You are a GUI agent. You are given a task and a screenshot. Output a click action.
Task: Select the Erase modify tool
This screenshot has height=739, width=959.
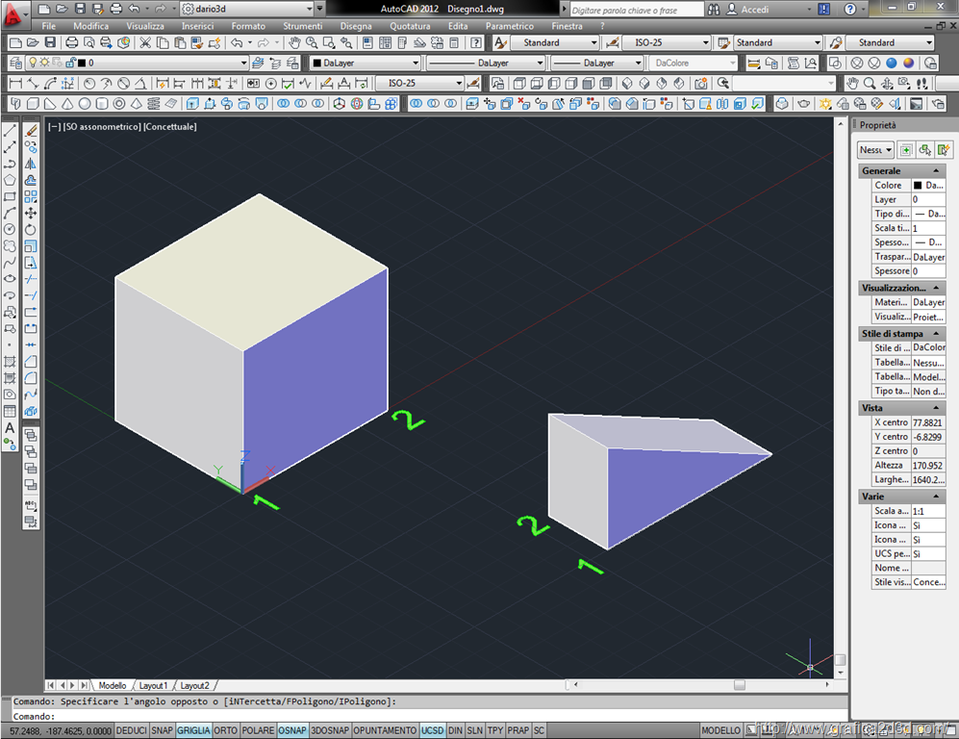tap(31, 130)
